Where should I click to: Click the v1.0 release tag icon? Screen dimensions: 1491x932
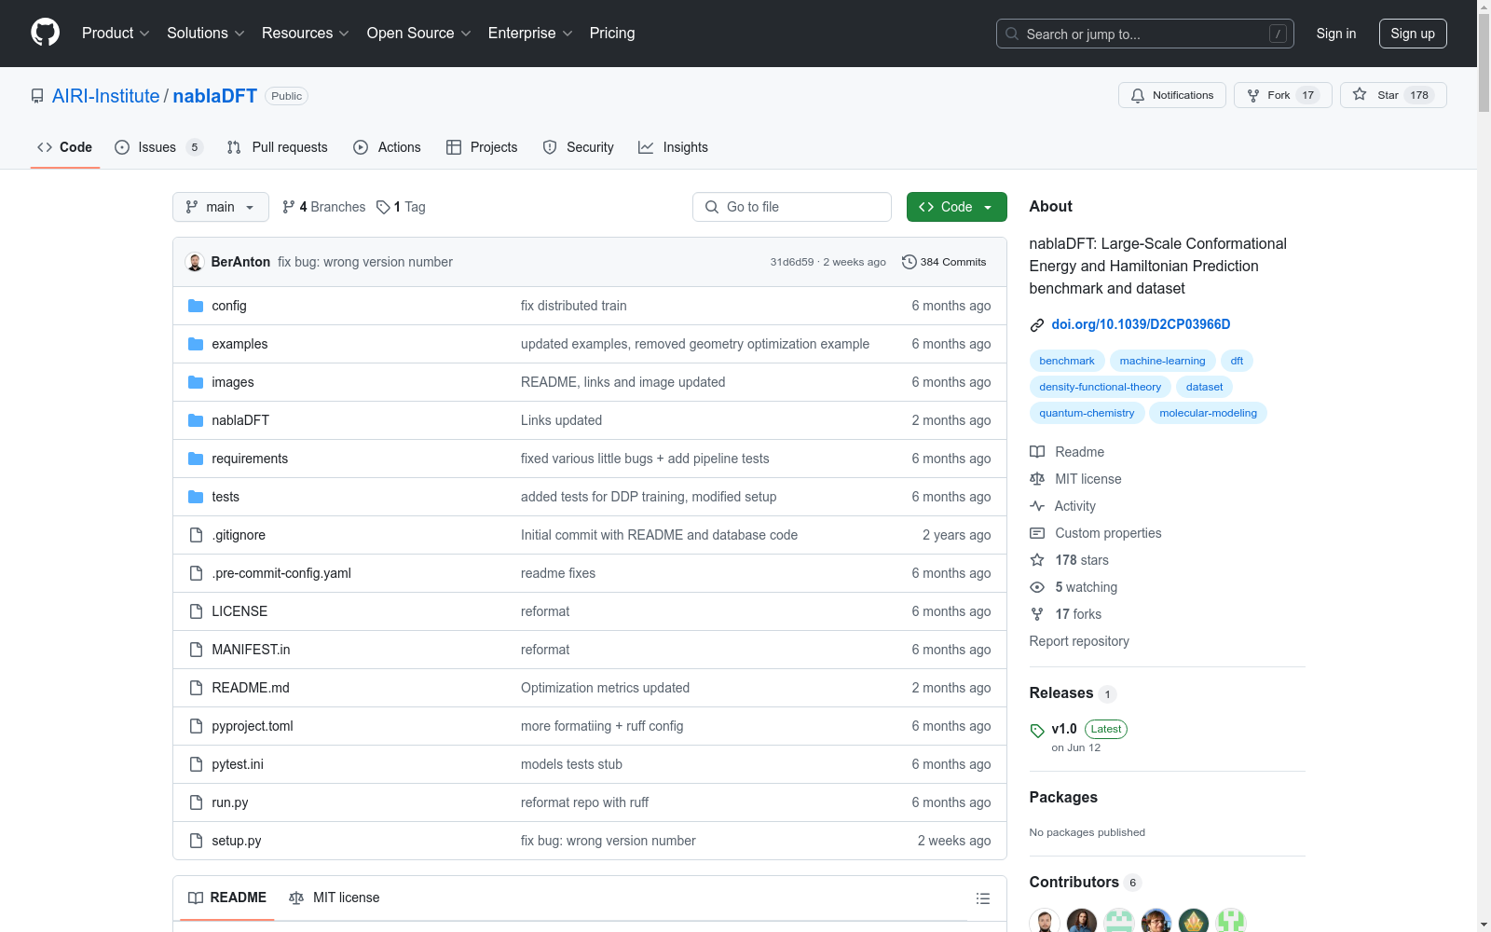[x=1037, y=731]
